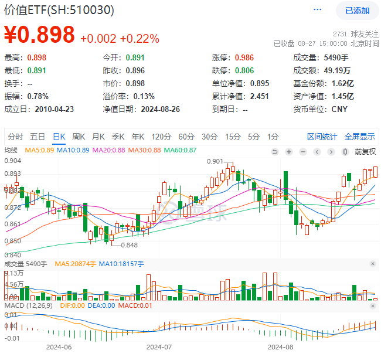
Task: Toggle the 已添加 watchlist button
Action: (x=357, y=11)
